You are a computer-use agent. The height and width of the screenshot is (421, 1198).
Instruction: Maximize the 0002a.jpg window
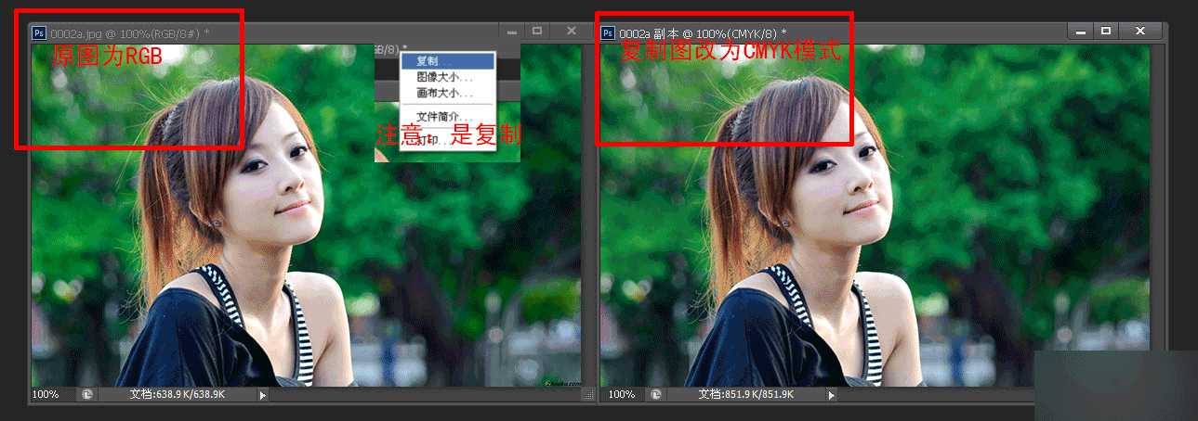537,32
